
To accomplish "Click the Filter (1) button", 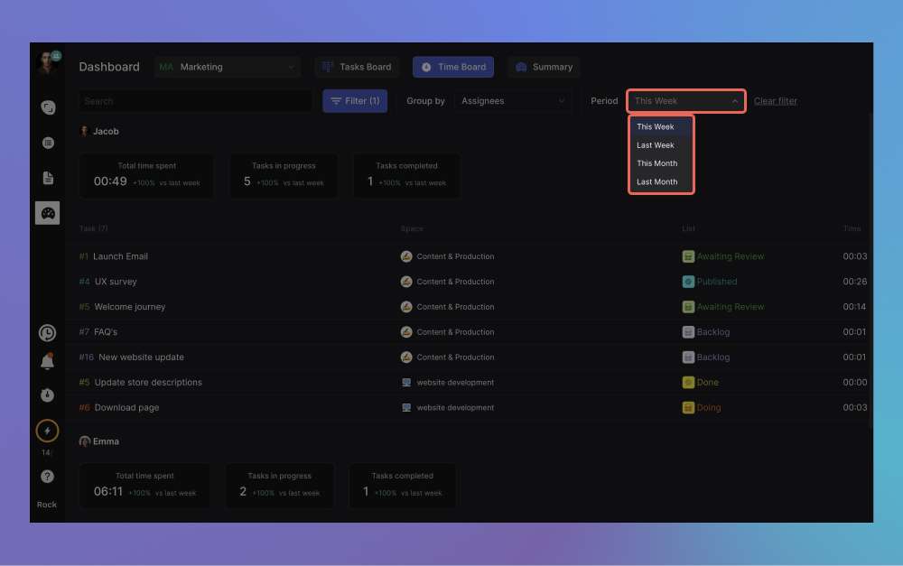I will 355,101.
